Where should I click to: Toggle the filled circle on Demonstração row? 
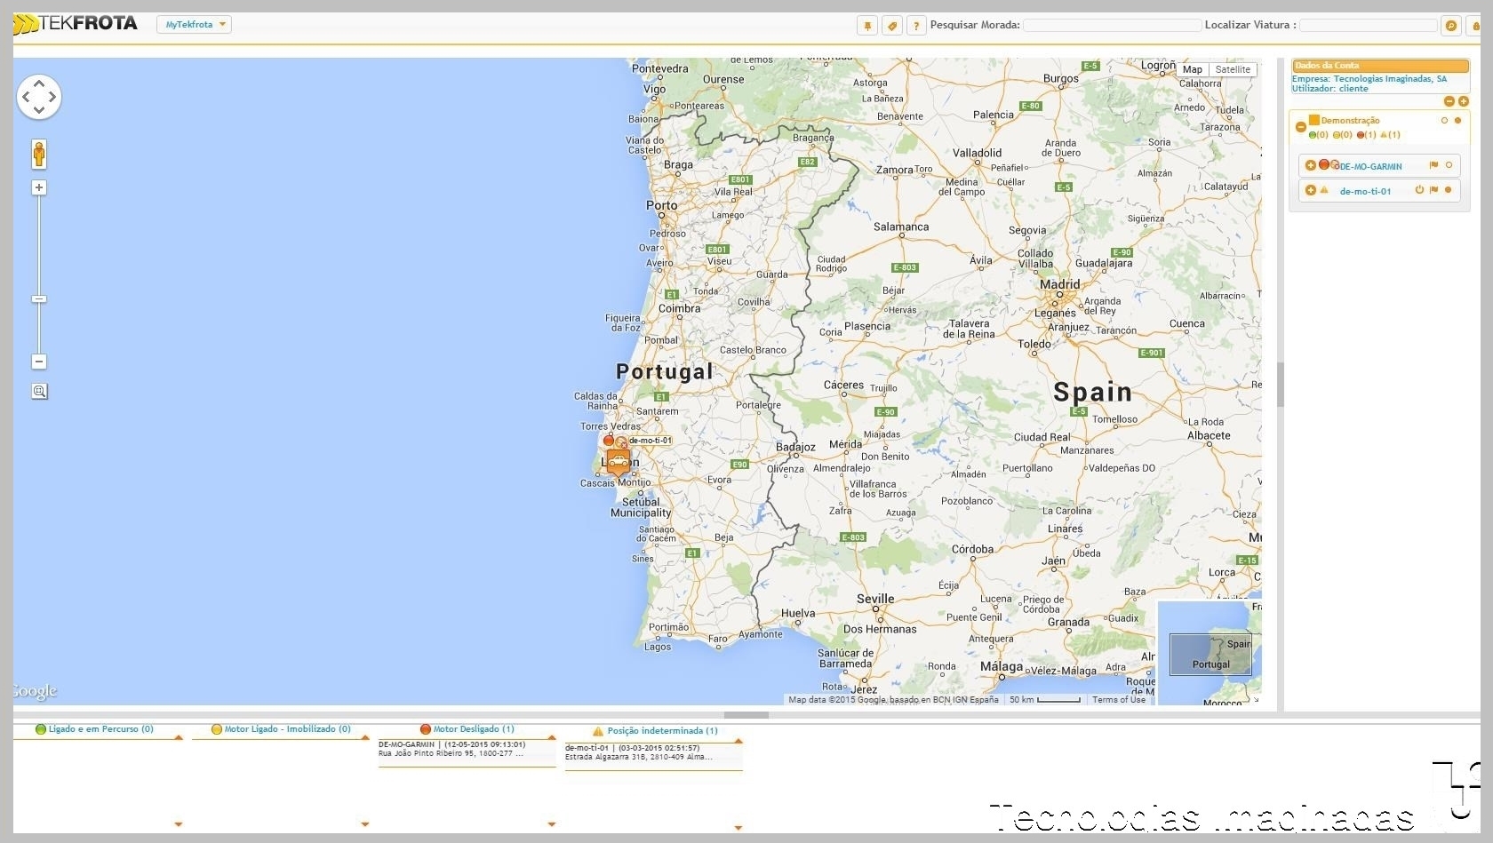(1457, 120)
